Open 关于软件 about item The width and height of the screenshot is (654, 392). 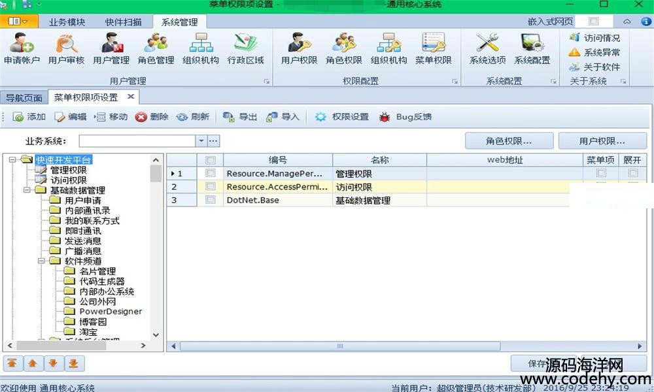(x=594, y=67)
